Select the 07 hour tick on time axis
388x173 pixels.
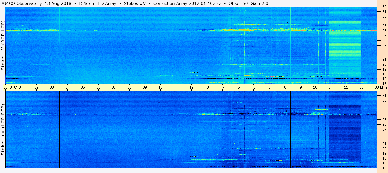click(x=114, y=87)
